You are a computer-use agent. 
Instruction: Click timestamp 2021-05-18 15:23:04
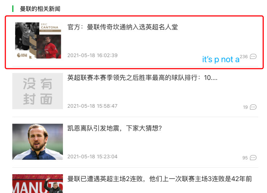[93, 156]
